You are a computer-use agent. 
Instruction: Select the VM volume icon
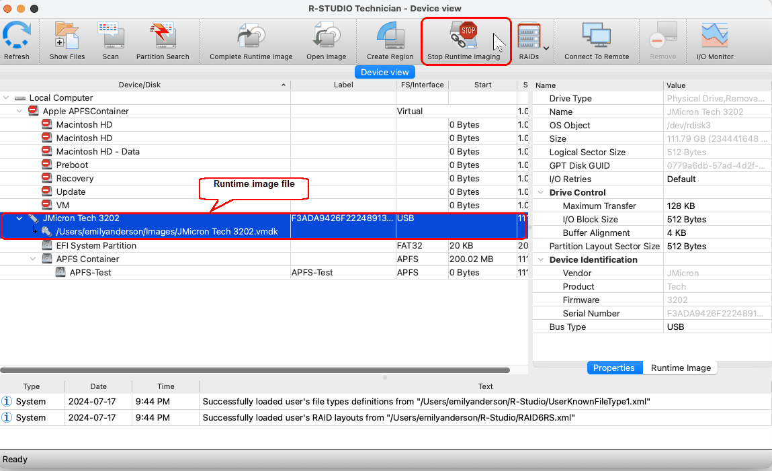point(47,205)
